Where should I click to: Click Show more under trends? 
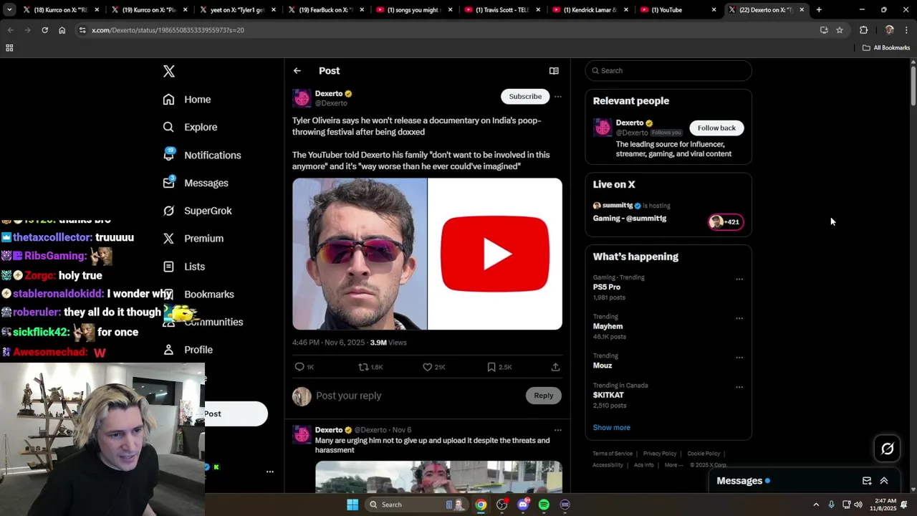611,428
